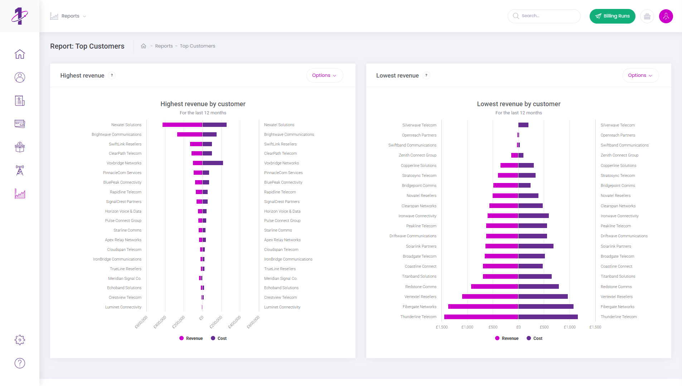Expand Options dropdown for Lowest revenue
Image resolution: width=682 pixels, height=386 pixels.
coord(640,75)
